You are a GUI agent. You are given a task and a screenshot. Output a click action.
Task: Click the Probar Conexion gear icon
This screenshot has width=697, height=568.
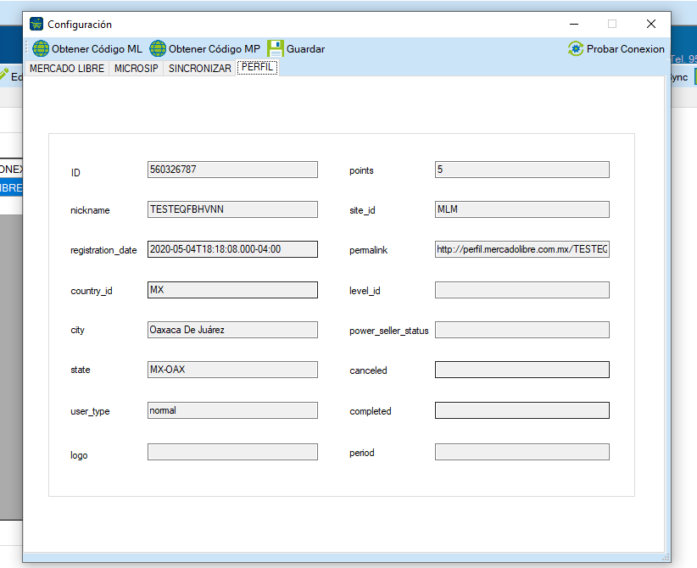pyautogui.click(x=576, y=48)
